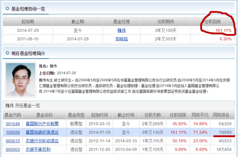Open fund code 100056 link
The image size is (238, 157).
point(13,132)
